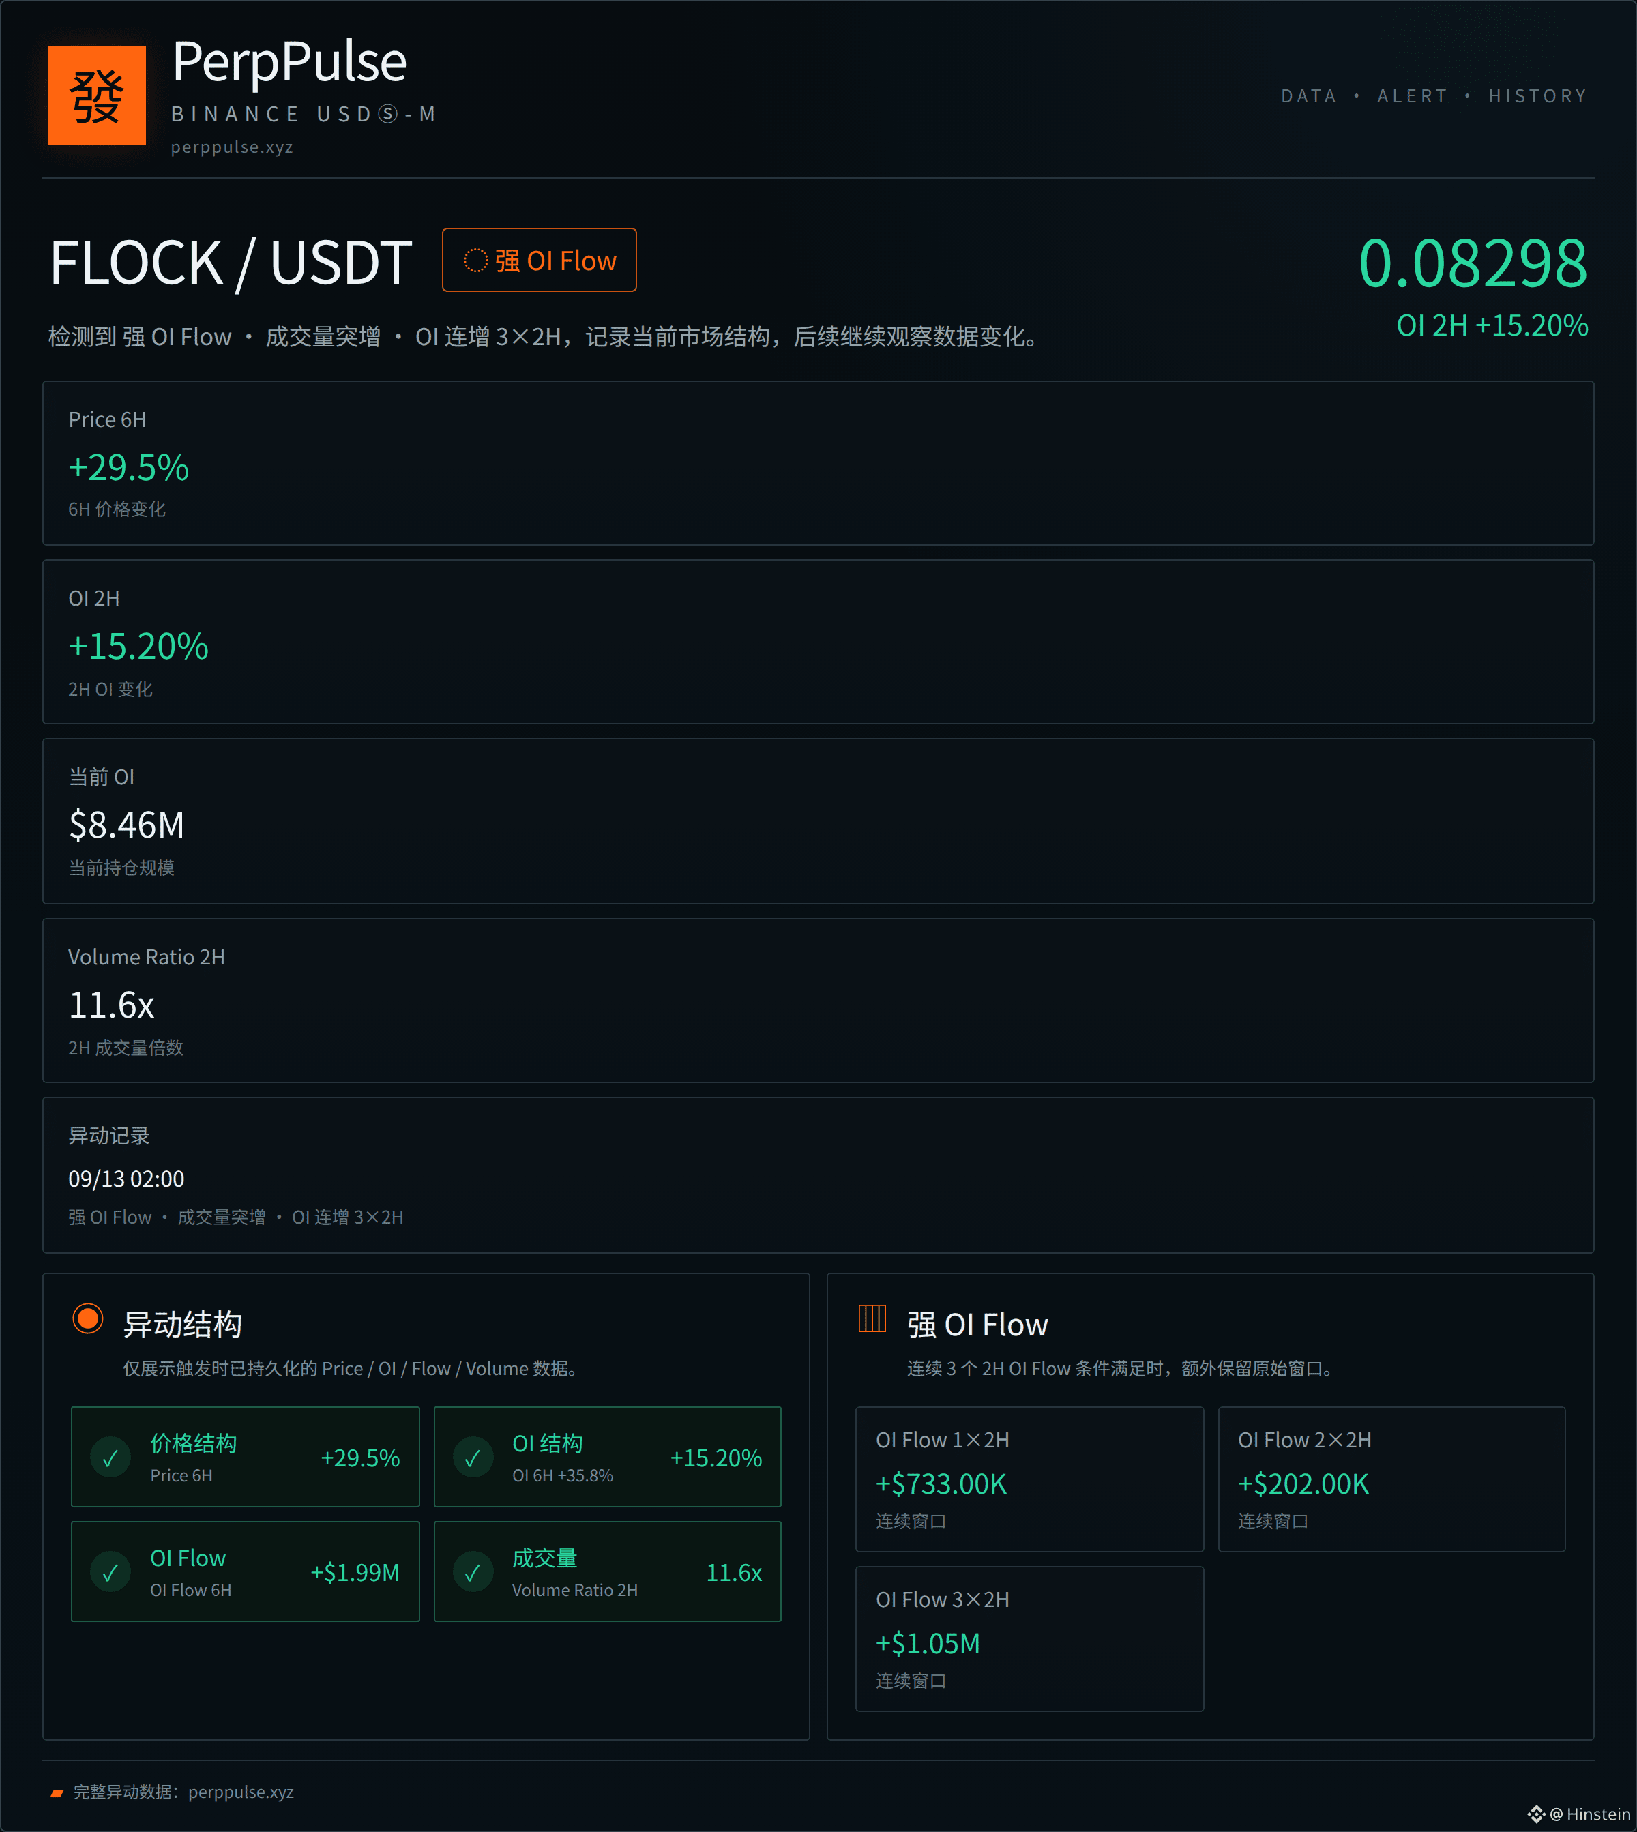Open the DATA menu item

tap(1309, 96)
